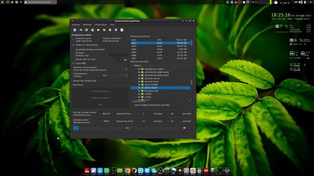Expand the 'ANTERGOS МОЙ HOME' folder
Screen dimensions: 314x176
tap(139, 72)
